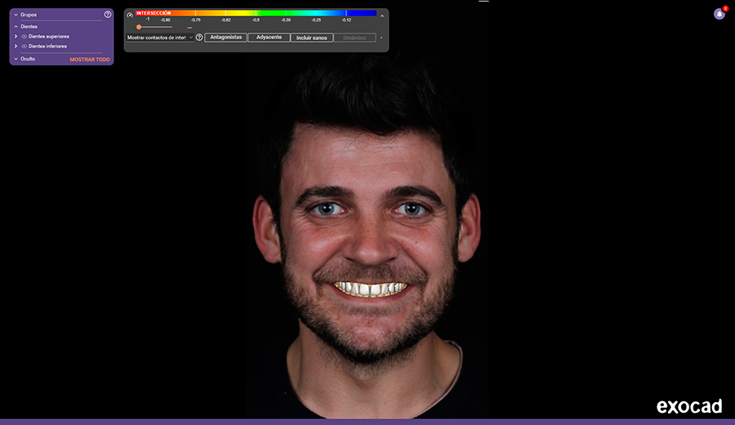Click the exocad logo
The image size is (735, 425).
click(688, 406)
